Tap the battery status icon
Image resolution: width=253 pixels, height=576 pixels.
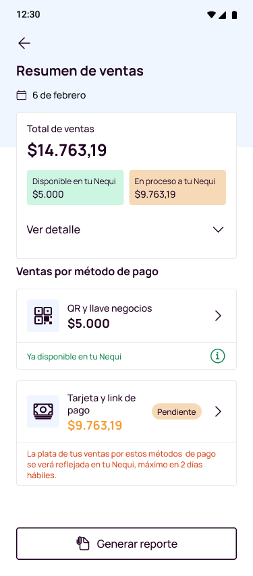(x=234, y=15)
